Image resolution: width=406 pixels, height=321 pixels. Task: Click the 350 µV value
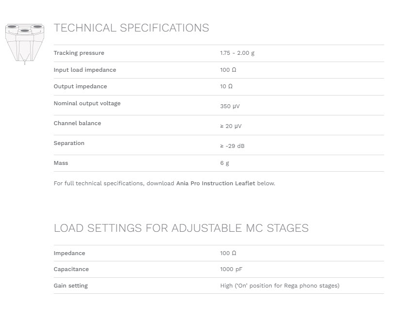pos(230,106)
